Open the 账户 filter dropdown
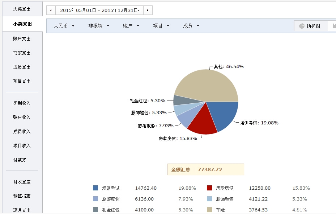The height and width of the screenshot is (214, 336). 131,26
